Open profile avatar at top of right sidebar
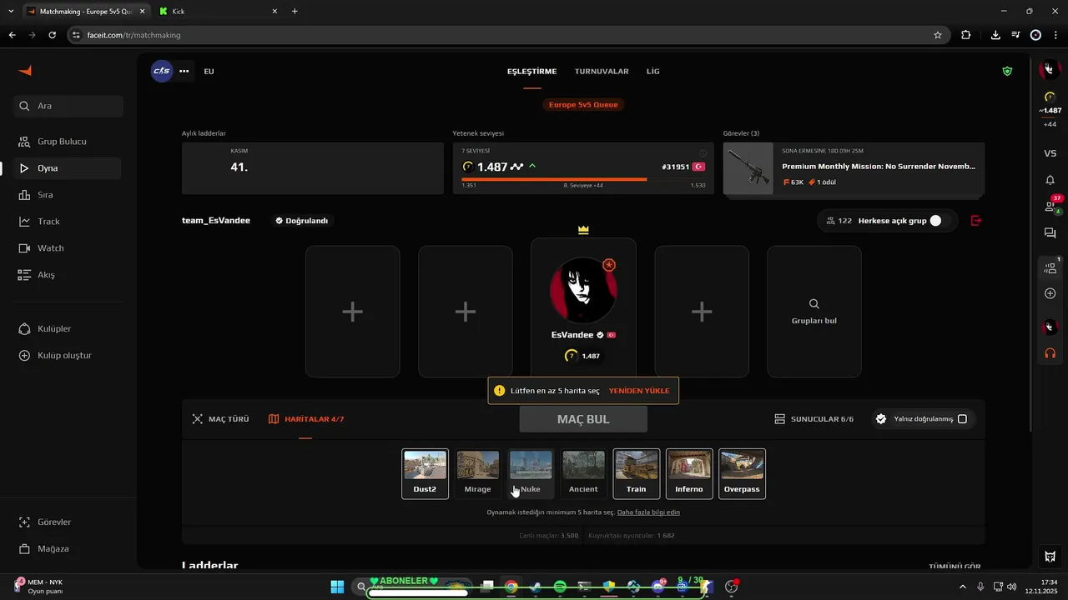This screenshot has height=600, width=1068. (1050, 71)
